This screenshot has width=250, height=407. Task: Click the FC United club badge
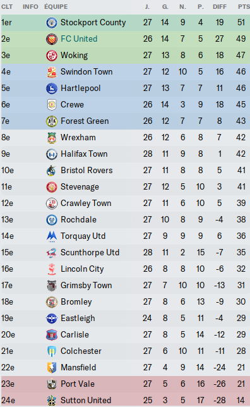click(x=52, y=39)
